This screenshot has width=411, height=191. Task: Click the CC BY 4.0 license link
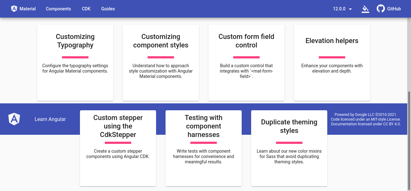click(x=392, y=124)
